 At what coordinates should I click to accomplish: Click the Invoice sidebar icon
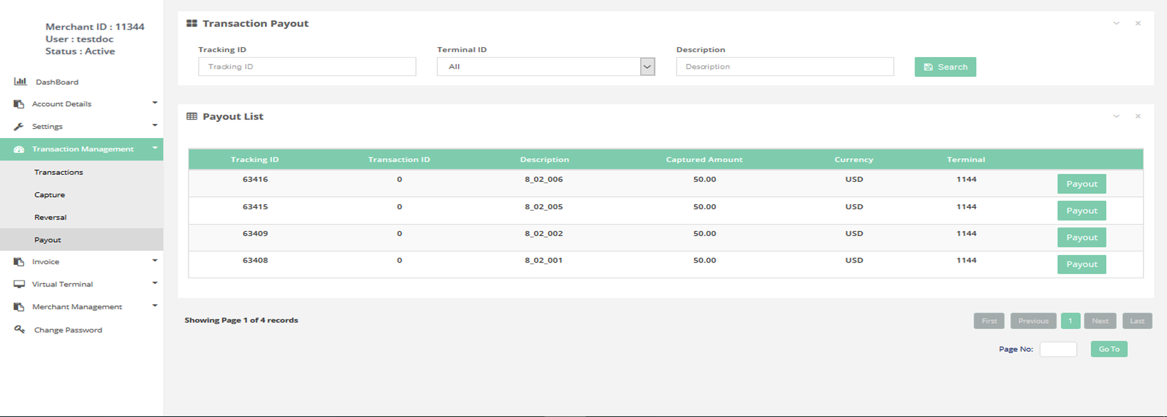click(19, 262)
